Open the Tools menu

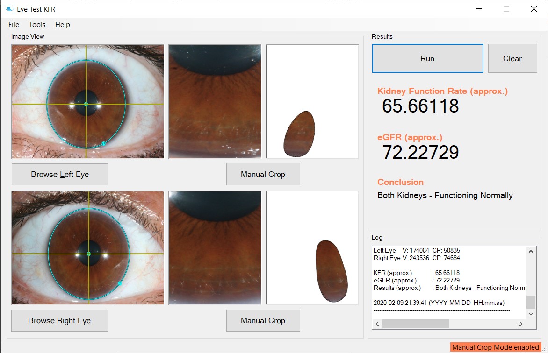coord(37,25)
